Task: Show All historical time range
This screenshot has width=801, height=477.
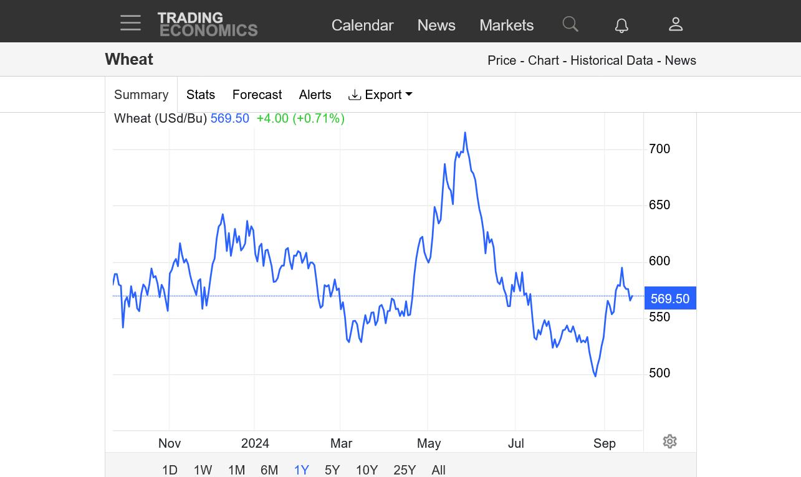Action: click(438, 470)
